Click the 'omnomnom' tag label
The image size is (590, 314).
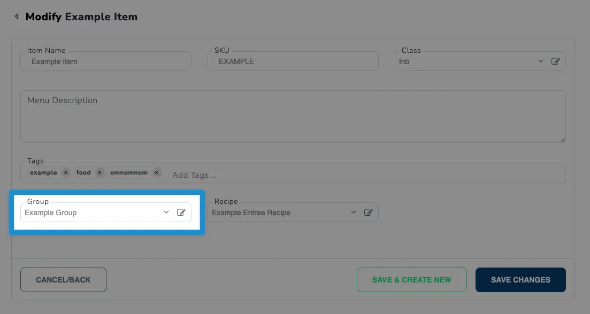pos(129,172)
